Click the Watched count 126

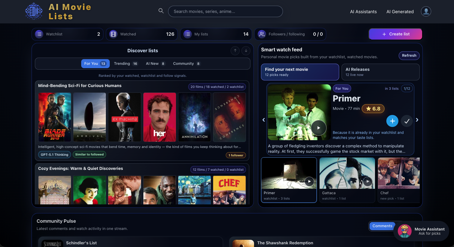(x=170, y=34)
